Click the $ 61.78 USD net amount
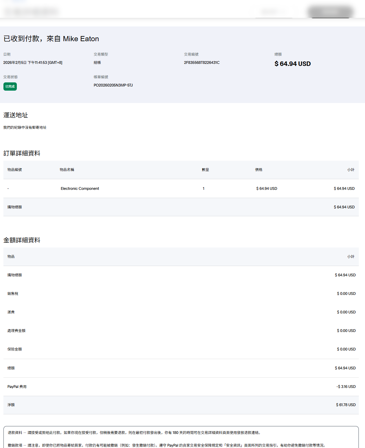This screenshot has width=365, height=448. point(345,405)
